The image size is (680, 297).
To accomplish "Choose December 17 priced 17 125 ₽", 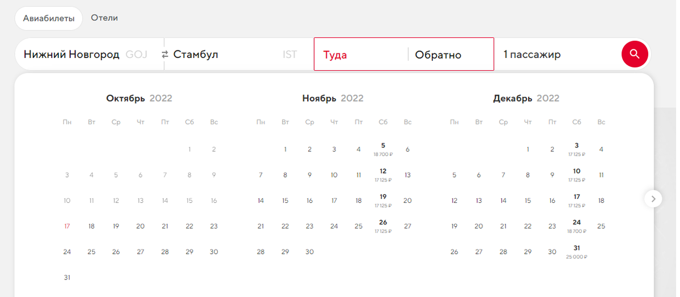I will pos(576,200).
